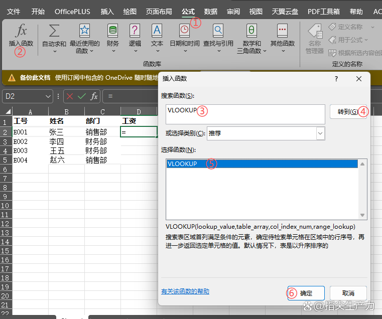Viewport: 382px width, 319px height.
Task: Open the 日期和时间 functions icon
Action: (x=184, y=31)
